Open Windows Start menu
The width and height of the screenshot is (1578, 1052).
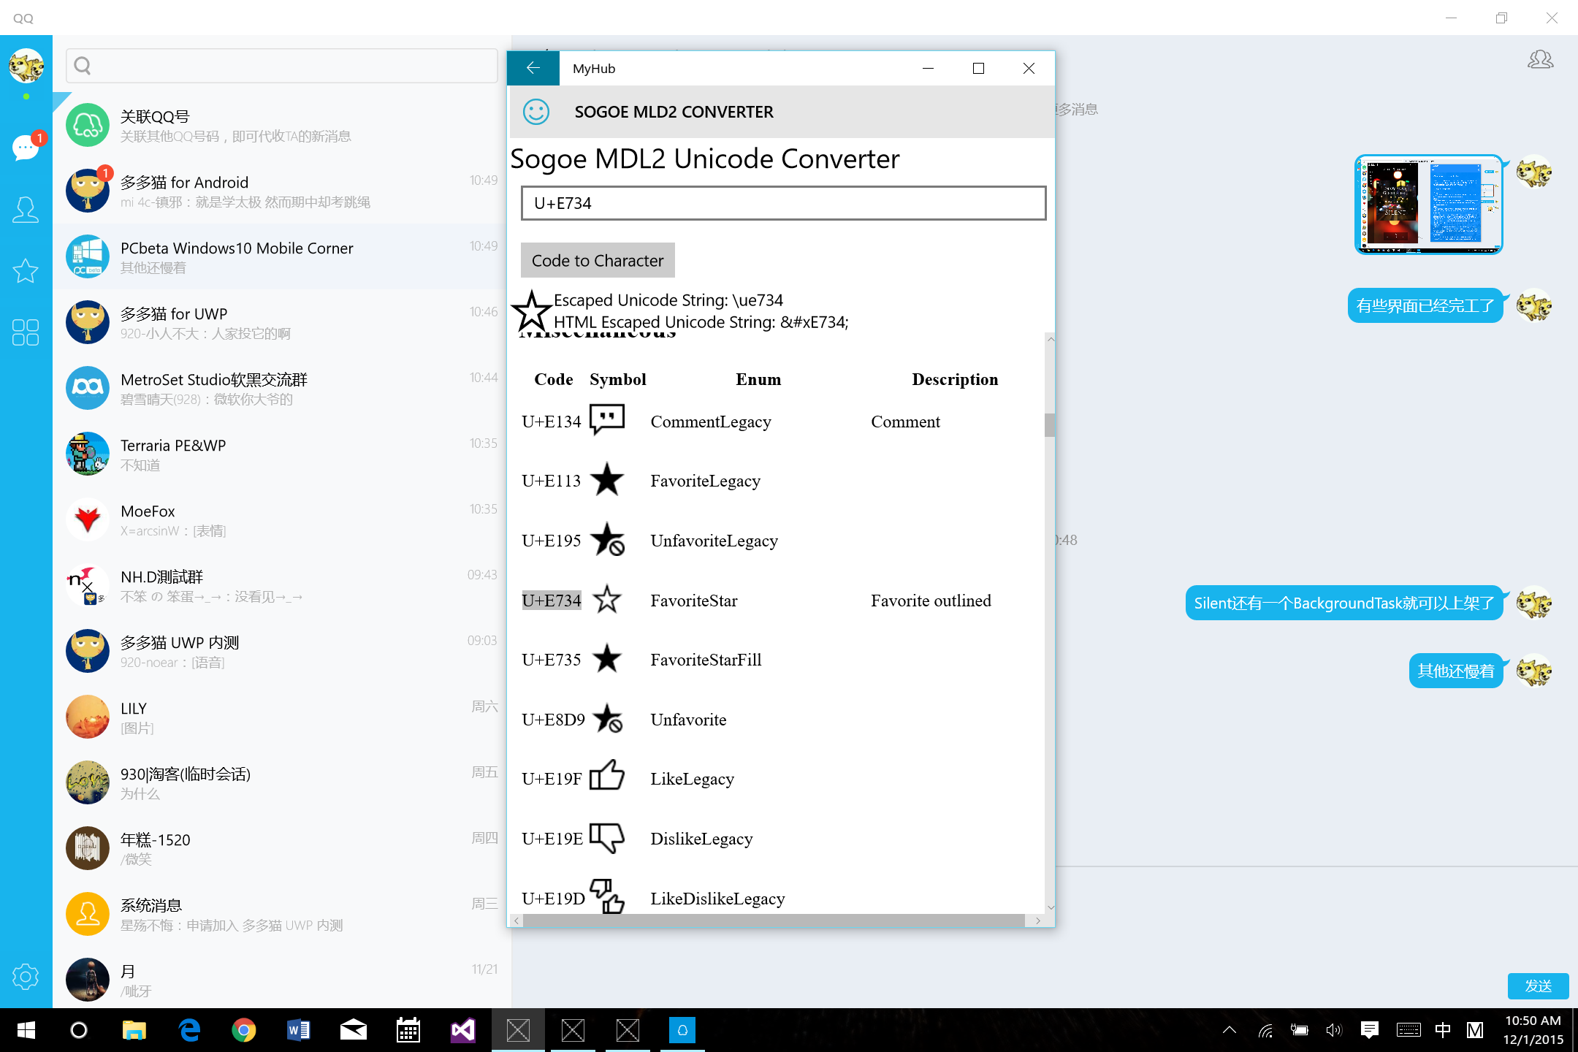click(26, 1030)
